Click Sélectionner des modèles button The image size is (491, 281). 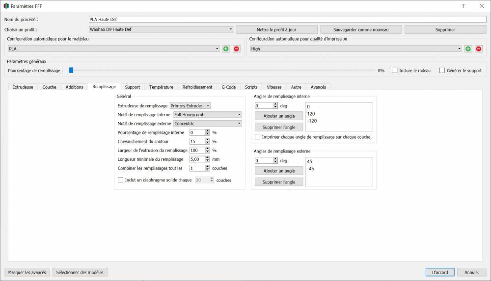pyautogui.click(x=80, y=272)
